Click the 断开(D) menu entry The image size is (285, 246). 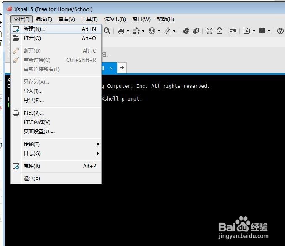tap(56, 51)
